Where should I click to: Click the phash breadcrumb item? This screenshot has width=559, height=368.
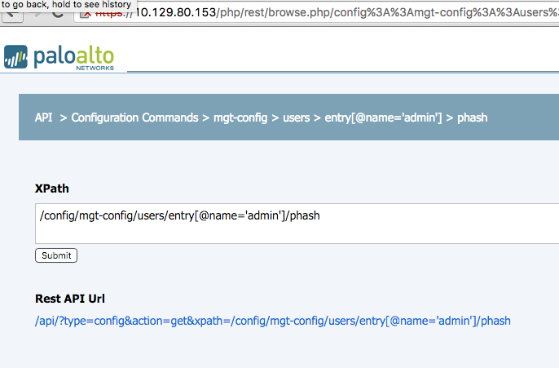(x=473, y=117)
